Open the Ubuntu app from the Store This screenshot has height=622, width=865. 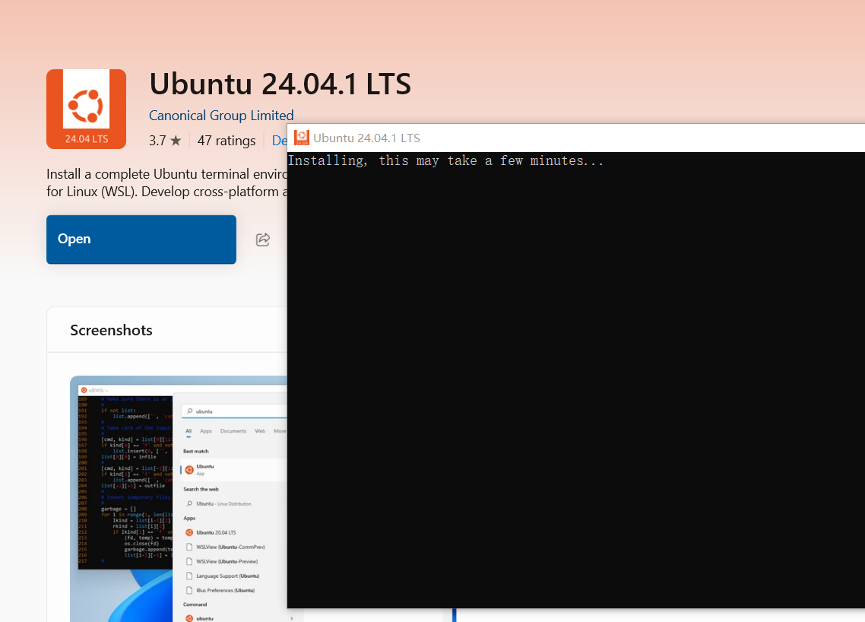point(141,240)
